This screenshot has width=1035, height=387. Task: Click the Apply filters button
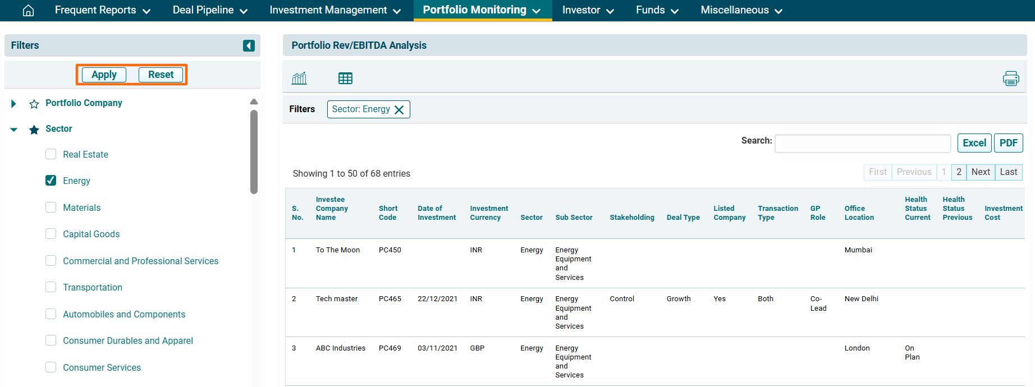click(104, 75)
